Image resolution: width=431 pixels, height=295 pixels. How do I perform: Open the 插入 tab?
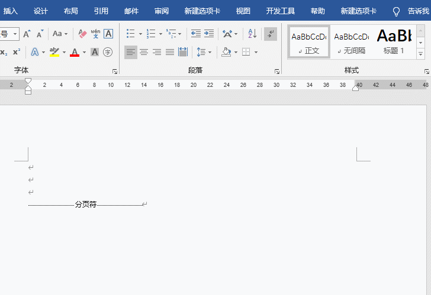point(11,11)
